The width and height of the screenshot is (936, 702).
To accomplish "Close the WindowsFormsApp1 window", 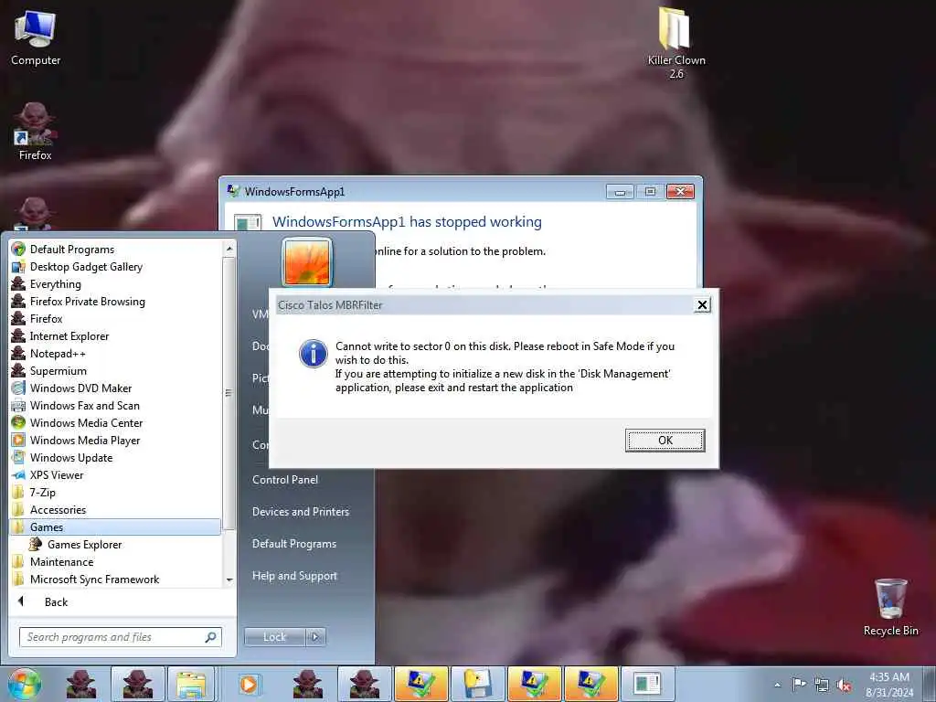I will [x=680, y=192].
